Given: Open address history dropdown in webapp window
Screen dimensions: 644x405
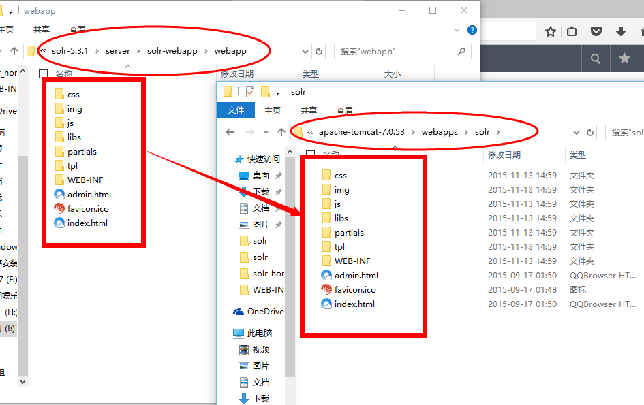Looking at the screenshot, I should [305, 52].
